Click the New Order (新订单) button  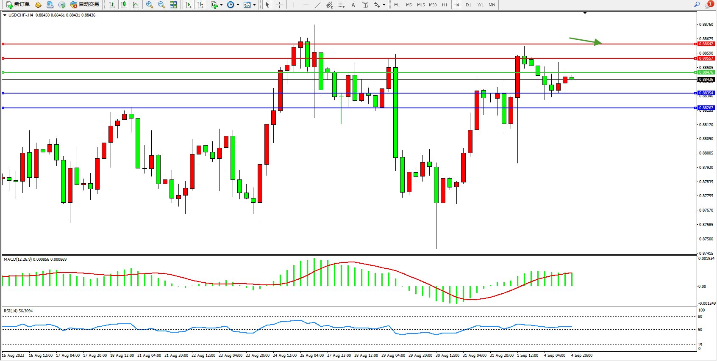click(x=18, y=5)
